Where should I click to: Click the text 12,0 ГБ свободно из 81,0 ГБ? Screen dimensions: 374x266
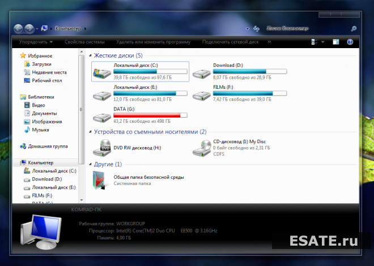(142, 99)
